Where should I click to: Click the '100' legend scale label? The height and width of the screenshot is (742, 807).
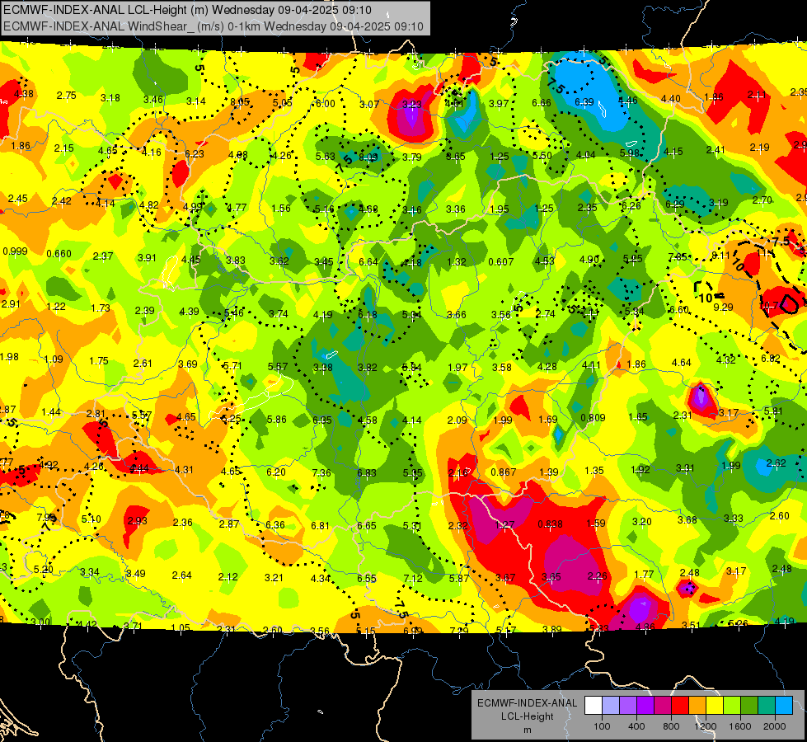(x=602, y=726)
